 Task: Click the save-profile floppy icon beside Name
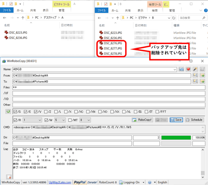point(181,69)
